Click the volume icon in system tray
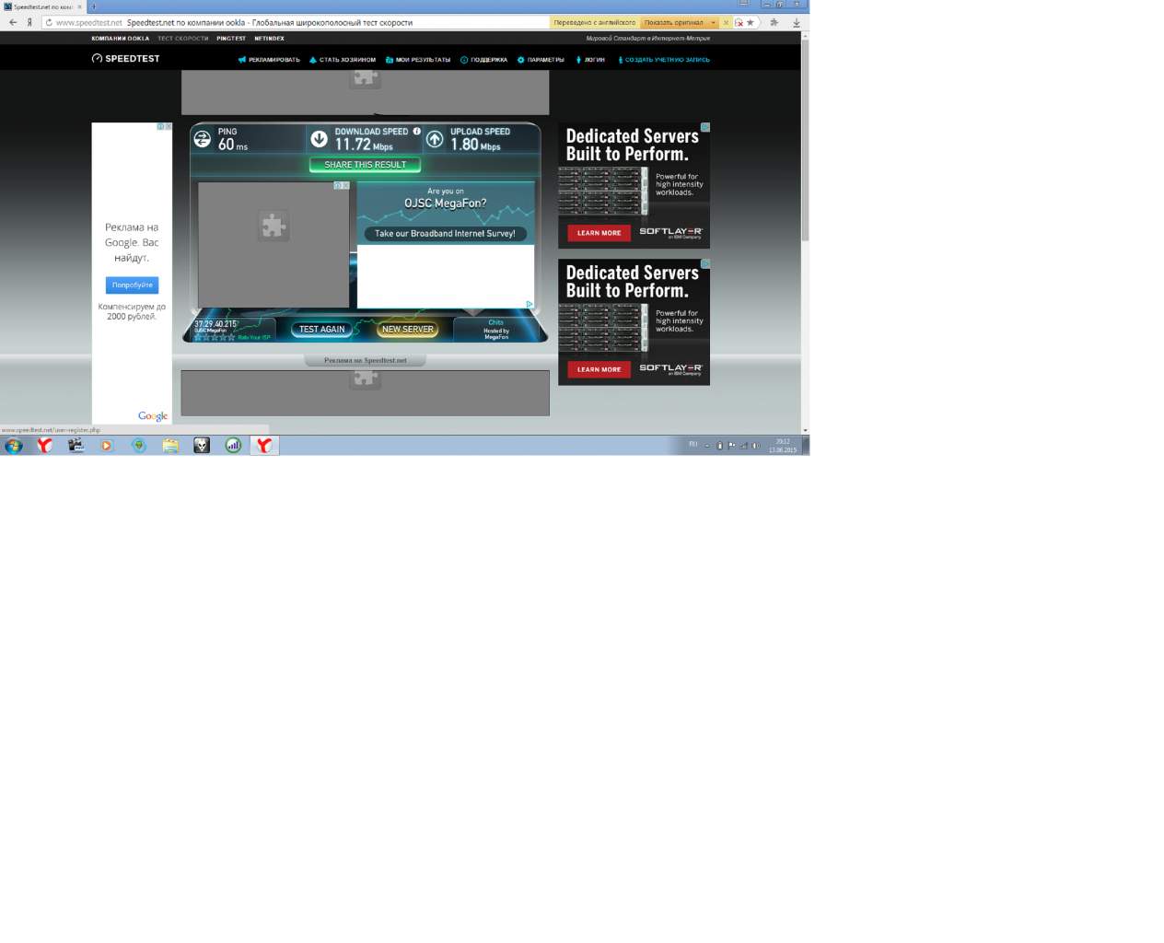 [756, 446]
